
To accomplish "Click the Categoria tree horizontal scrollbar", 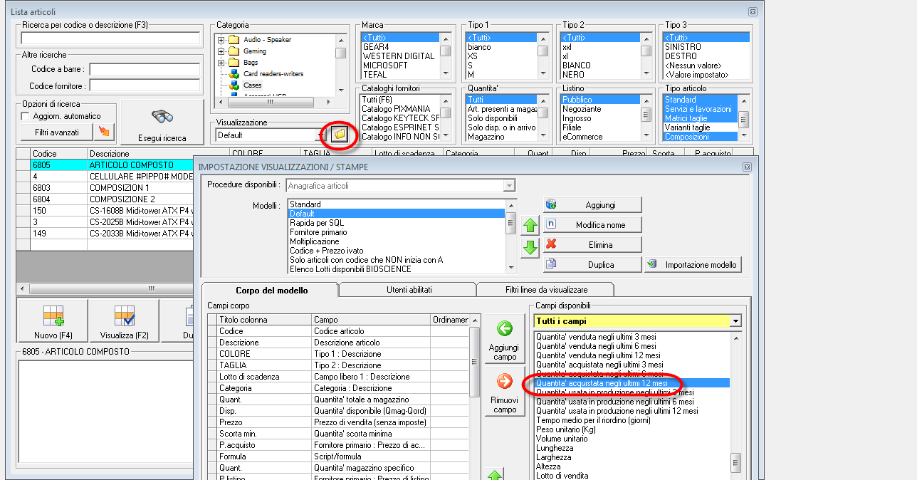I will click(x=274, y=102).
